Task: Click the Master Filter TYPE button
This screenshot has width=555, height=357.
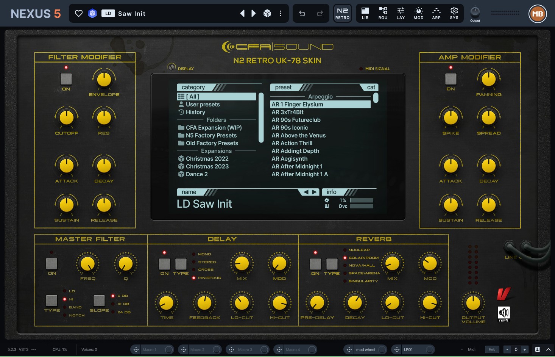Action: (x=52, y=301)
